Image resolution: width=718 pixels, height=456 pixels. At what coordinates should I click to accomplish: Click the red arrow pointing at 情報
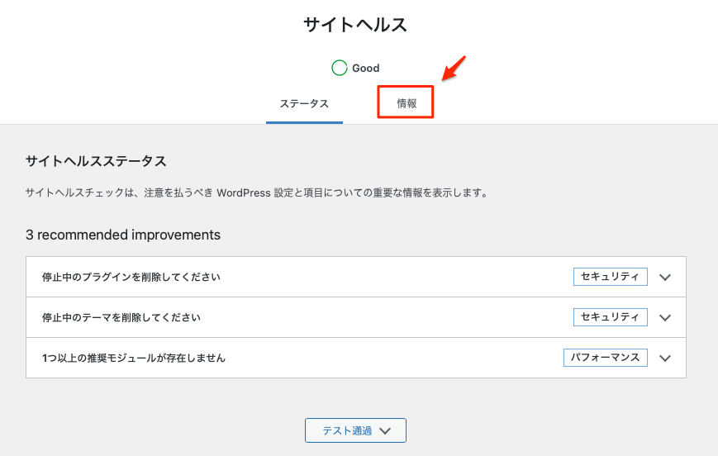point(455,69)
